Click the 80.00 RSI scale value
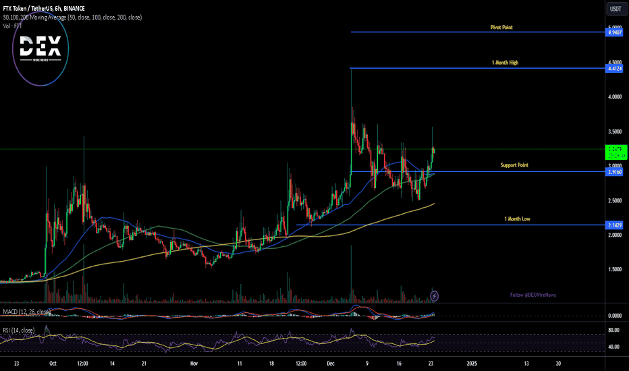 [x=613, y=330]
